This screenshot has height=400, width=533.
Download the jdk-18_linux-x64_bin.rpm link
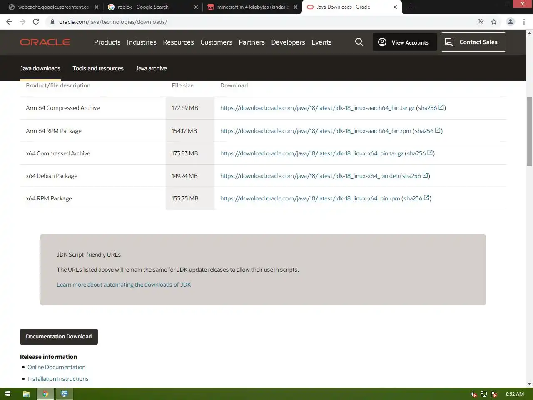pos(310,198)
